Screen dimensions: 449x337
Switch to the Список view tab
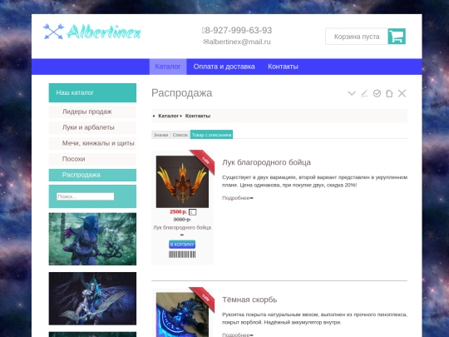[x=180, y=135]
